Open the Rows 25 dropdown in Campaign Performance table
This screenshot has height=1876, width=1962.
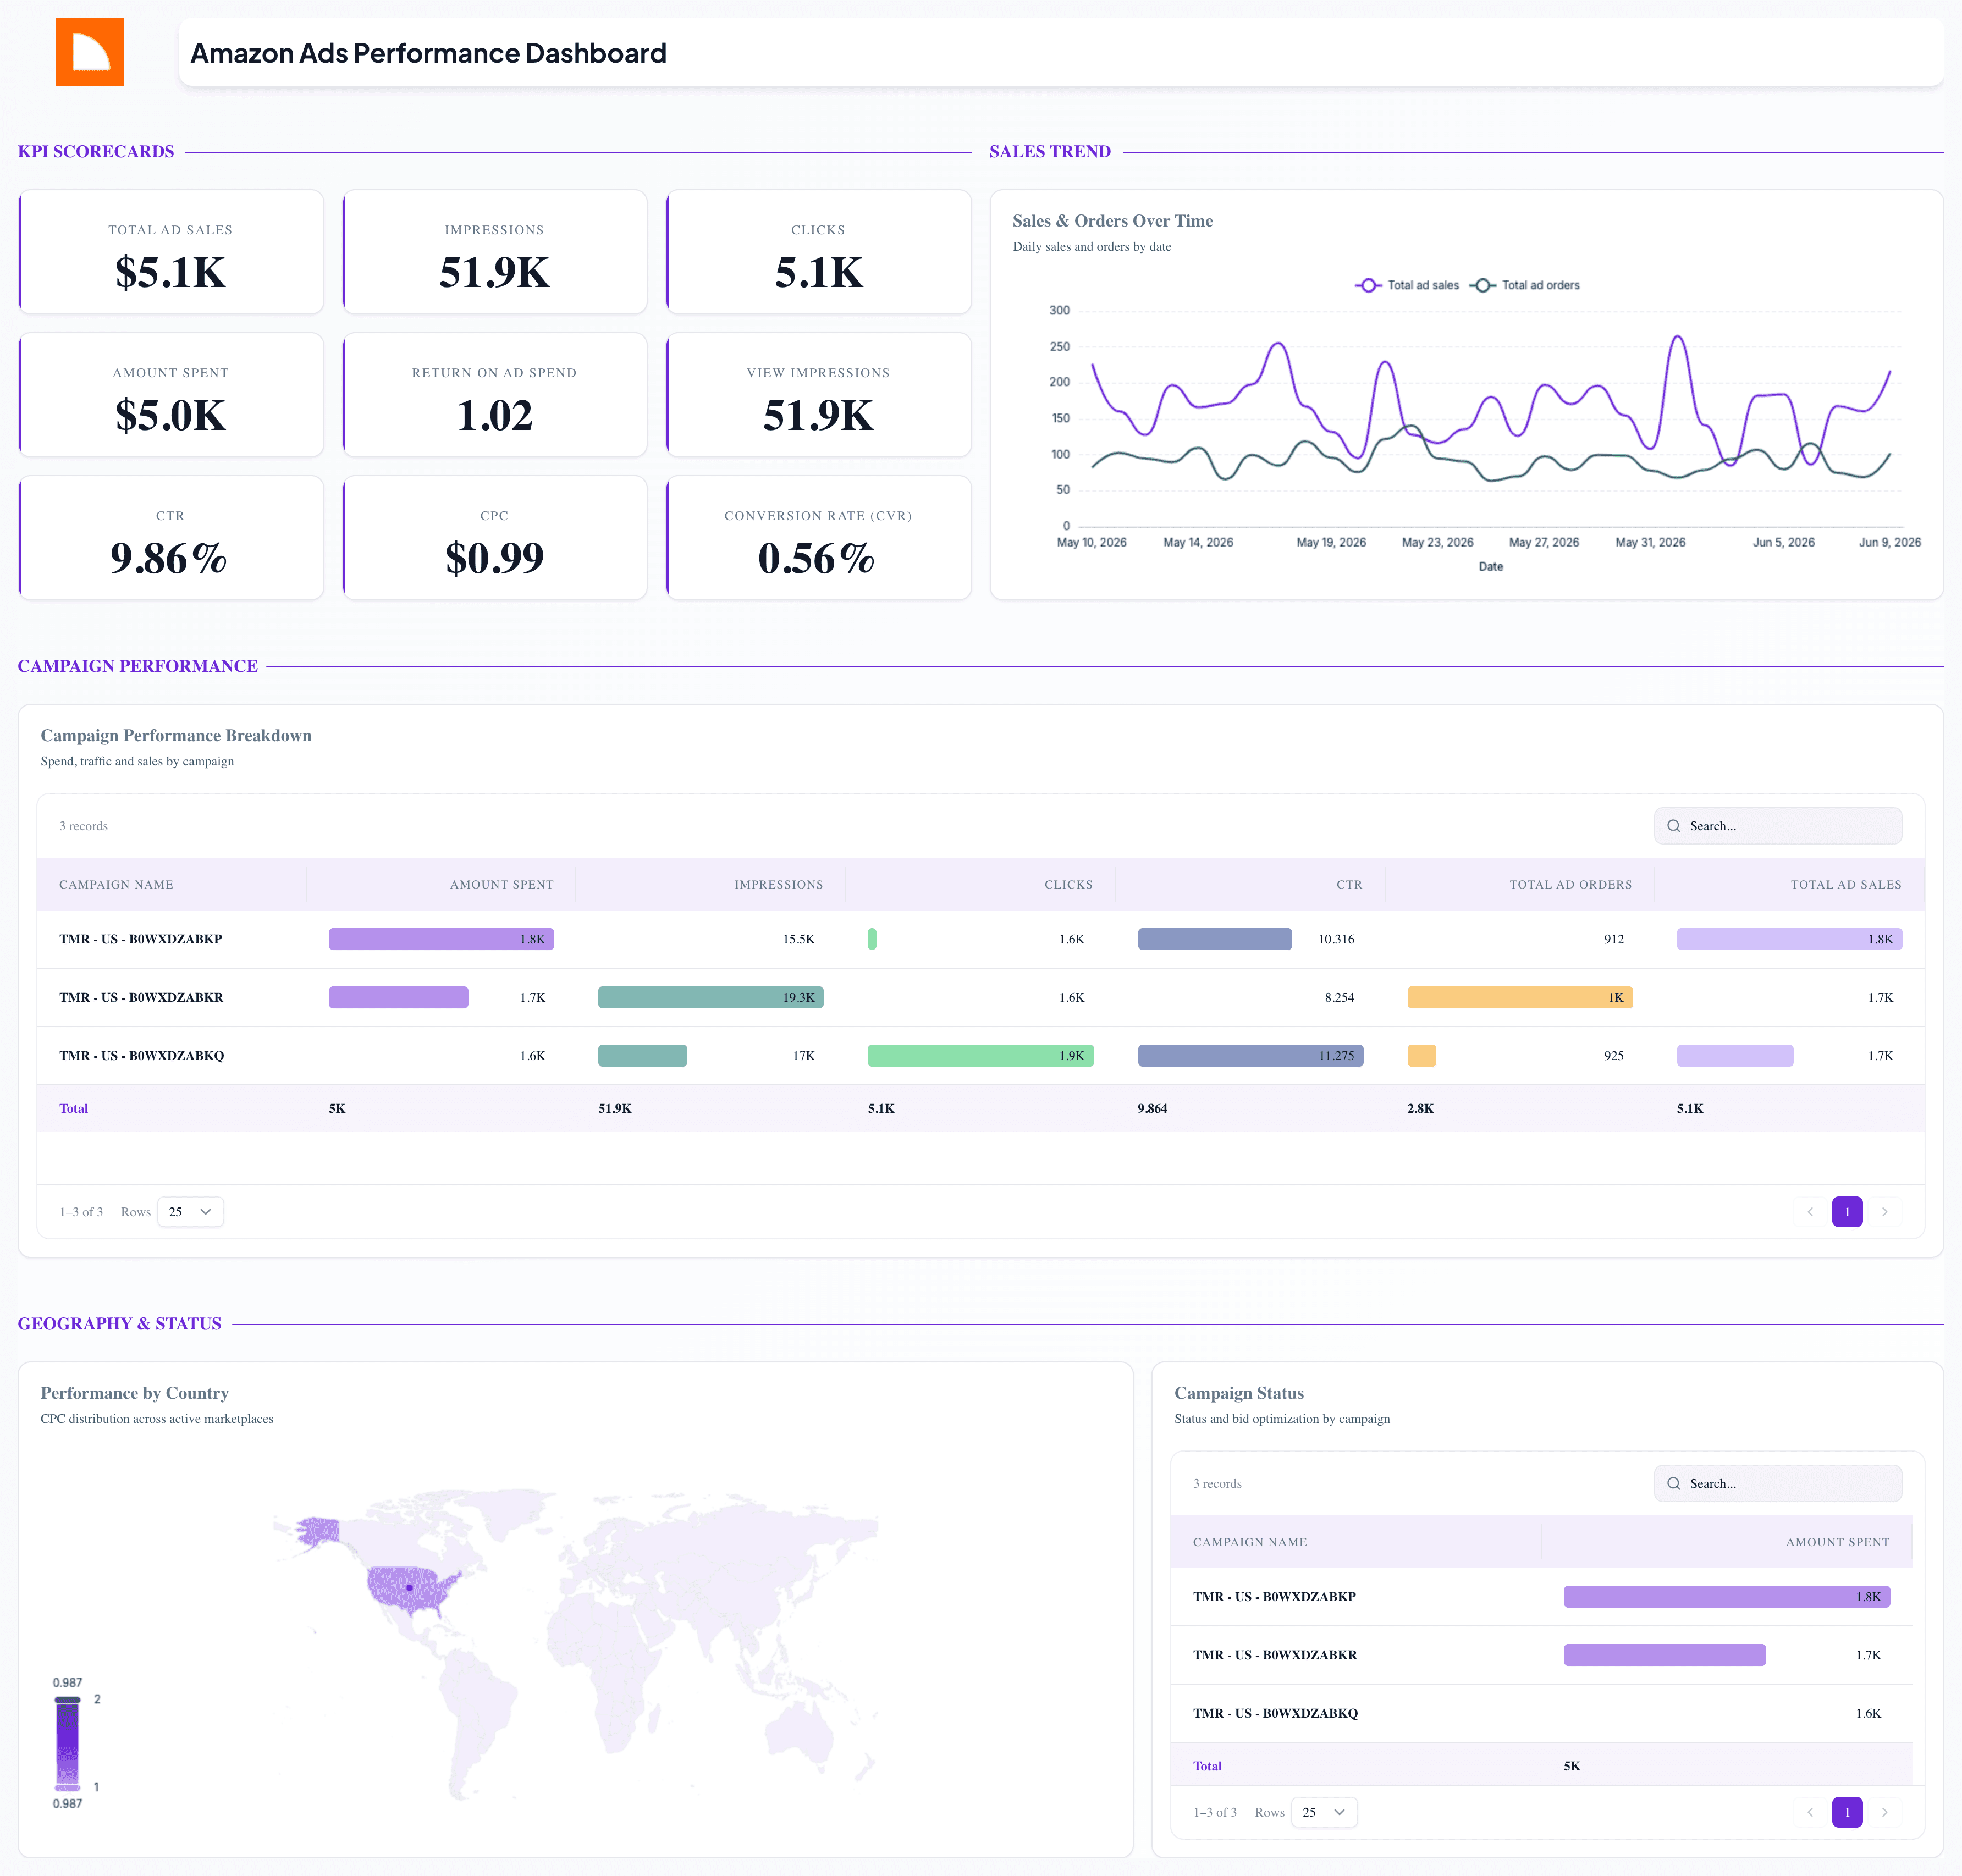[190, 1211]
